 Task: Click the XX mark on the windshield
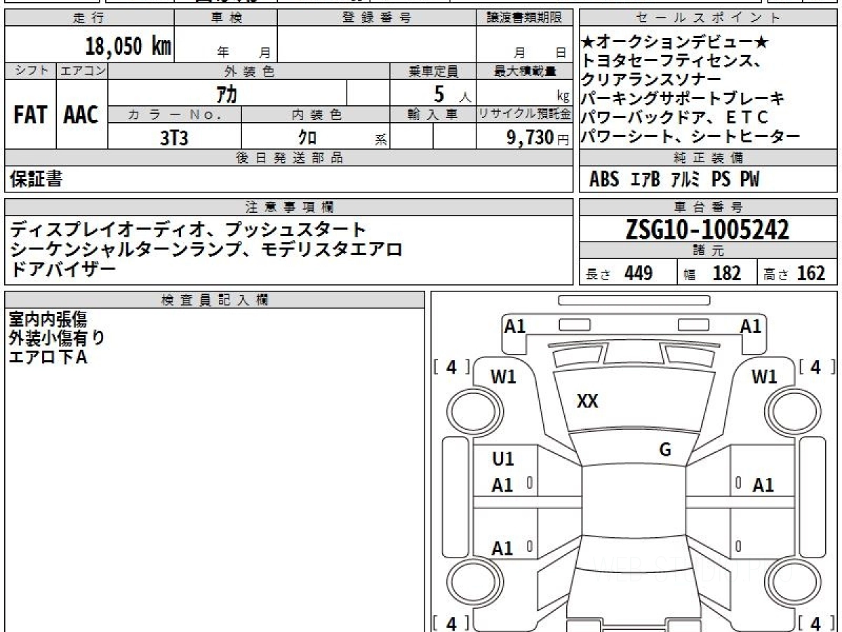587,401
